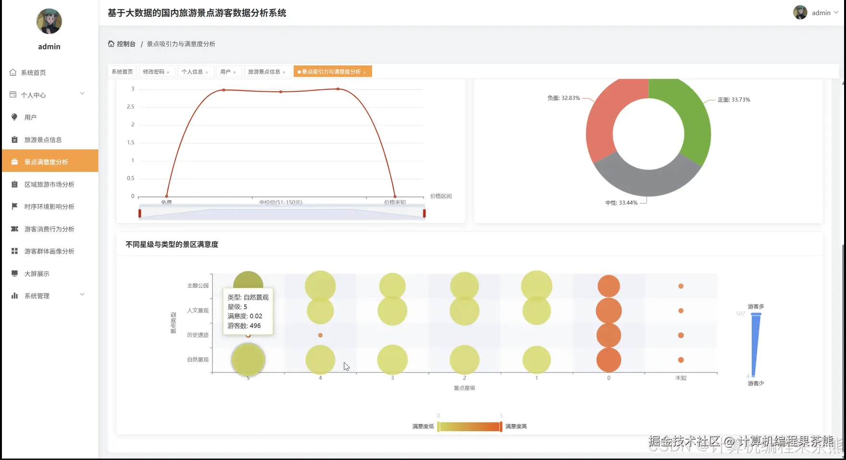The height and width of the screenshot is (460, 846).
Task: Click the 系统首页 label in the sidebar
Action: click(33, 73)
